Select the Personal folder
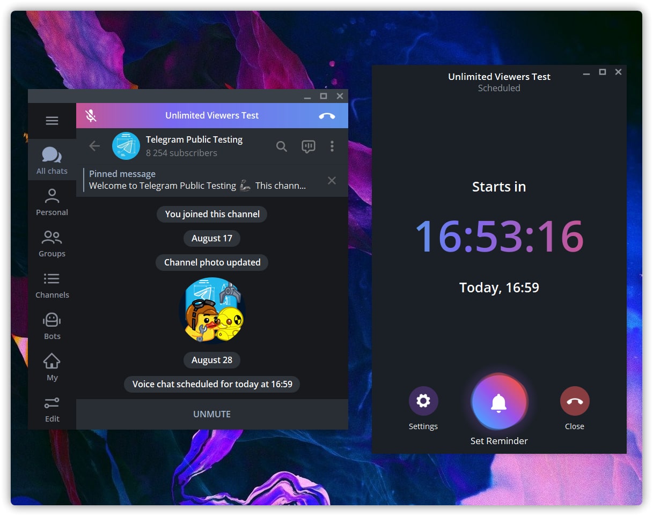The image size is (653, 516). (52, 202)
